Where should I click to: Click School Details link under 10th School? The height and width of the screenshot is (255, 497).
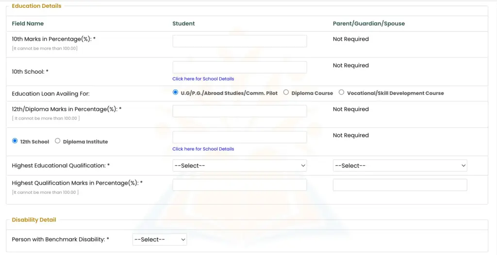point(203,79)
